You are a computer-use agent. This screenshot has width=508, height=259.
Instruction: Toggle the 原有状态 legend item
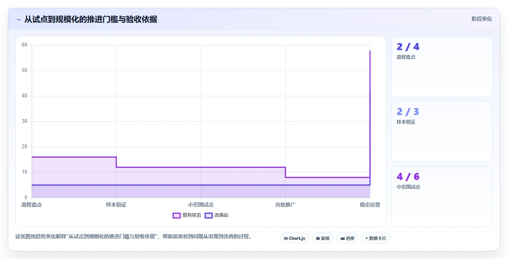click(x=187, y=215)
